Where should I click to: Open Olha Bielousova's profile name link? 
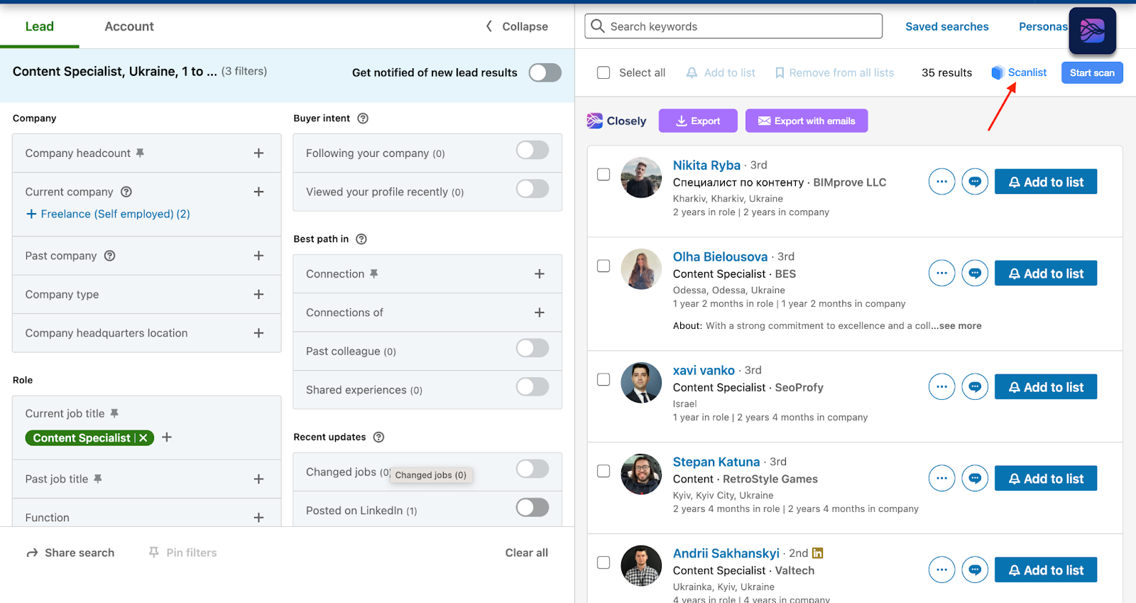[x=720, y=256]
